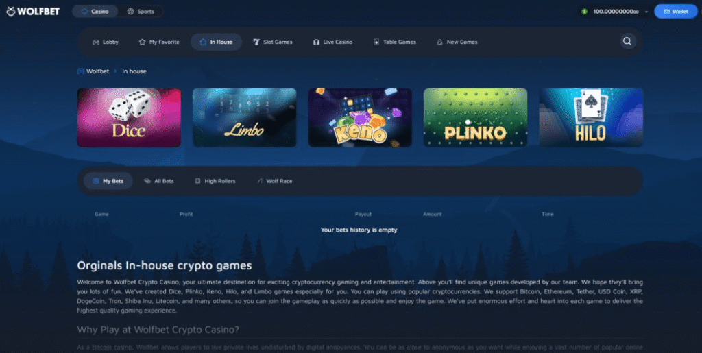Open the Dice game thumbnail

[129, 117]
